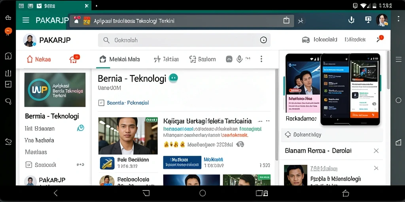Click the sparkle icon right of address bar
The image size is (405, 202).
coord(301,21)
